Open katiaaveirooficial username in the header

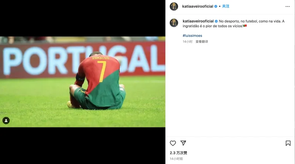[x=198, y=6]
